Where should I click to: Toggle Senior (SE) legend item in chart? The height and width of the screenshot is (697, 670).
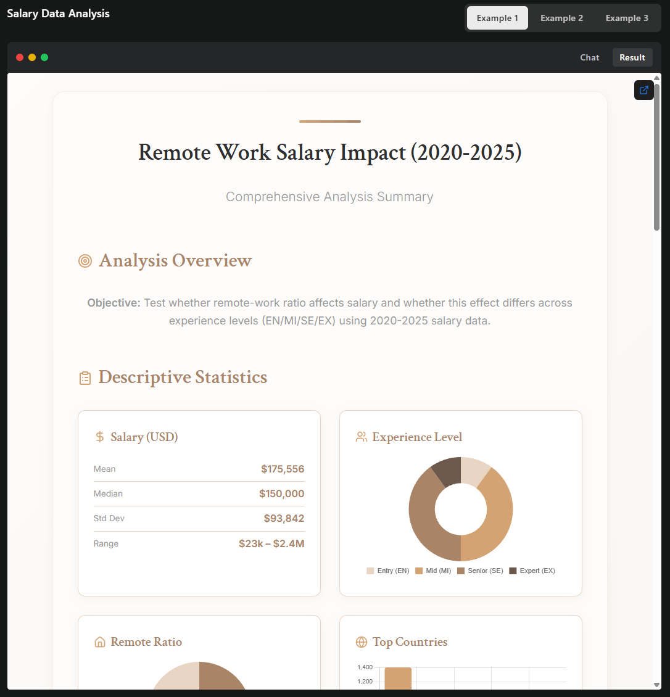(x=480, y=571)
